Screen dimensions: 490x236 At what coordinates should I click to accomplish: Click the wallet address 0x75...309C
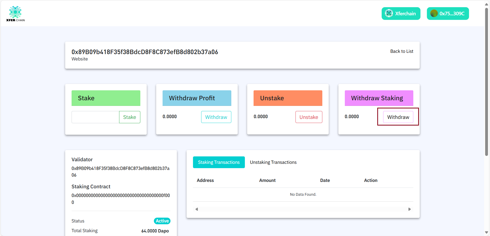tap(452, 13)
